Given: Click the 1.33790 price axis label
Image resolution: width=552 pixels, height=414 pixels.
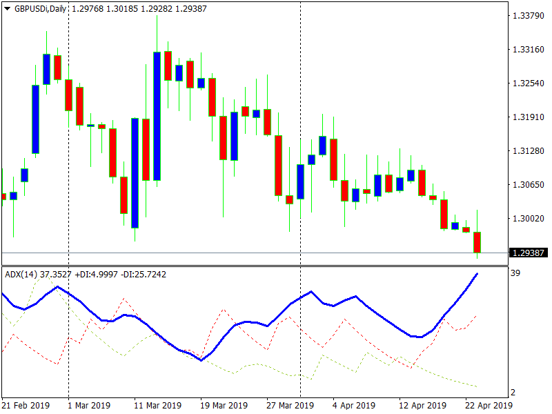Looking at the screenshot, I should tap(528, 15).
